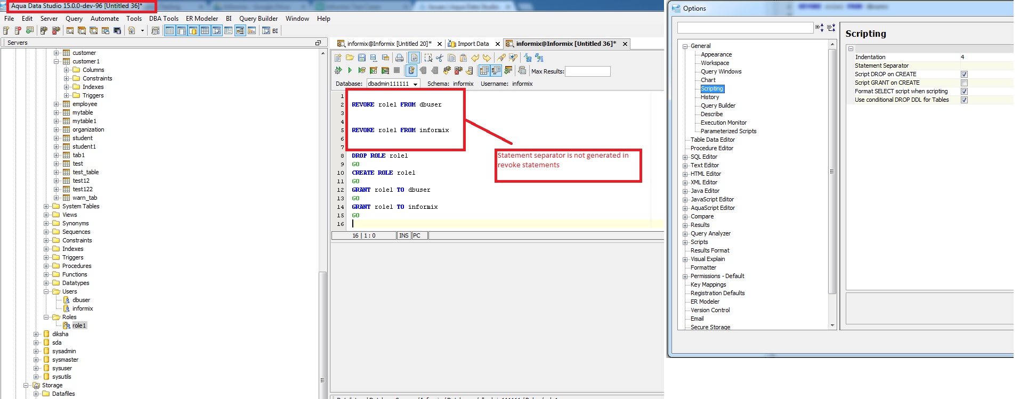Screen dimensions: 1020x399
Task: Toggle Script DROP on CREATE checkbox
Action: [964, 74]
